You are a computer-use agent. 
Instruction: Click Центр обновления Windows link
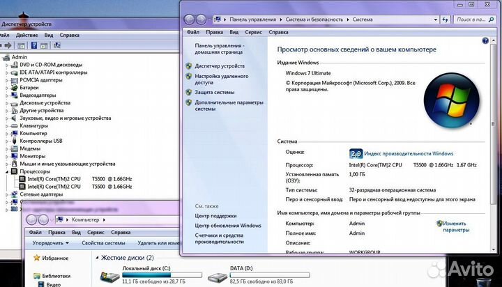[228, 225]
